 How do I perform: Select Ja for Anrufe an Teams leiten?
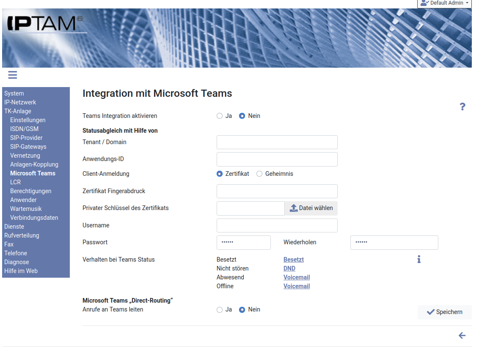click(x=220, y=309)
